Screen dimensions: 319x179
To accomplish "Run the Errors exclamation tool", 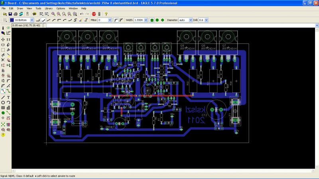I will click(x=3, y=135).
